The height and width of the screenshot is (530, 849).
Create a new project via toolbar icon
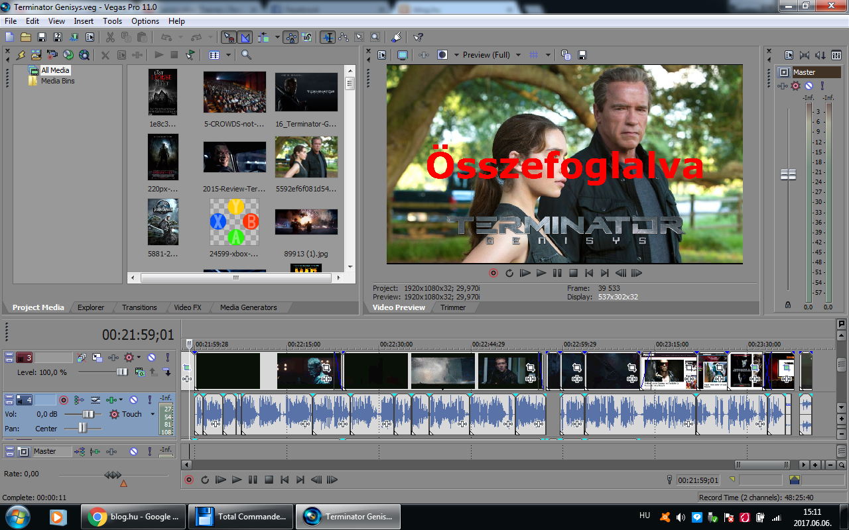pyautogui.click(x=9, y=37)
